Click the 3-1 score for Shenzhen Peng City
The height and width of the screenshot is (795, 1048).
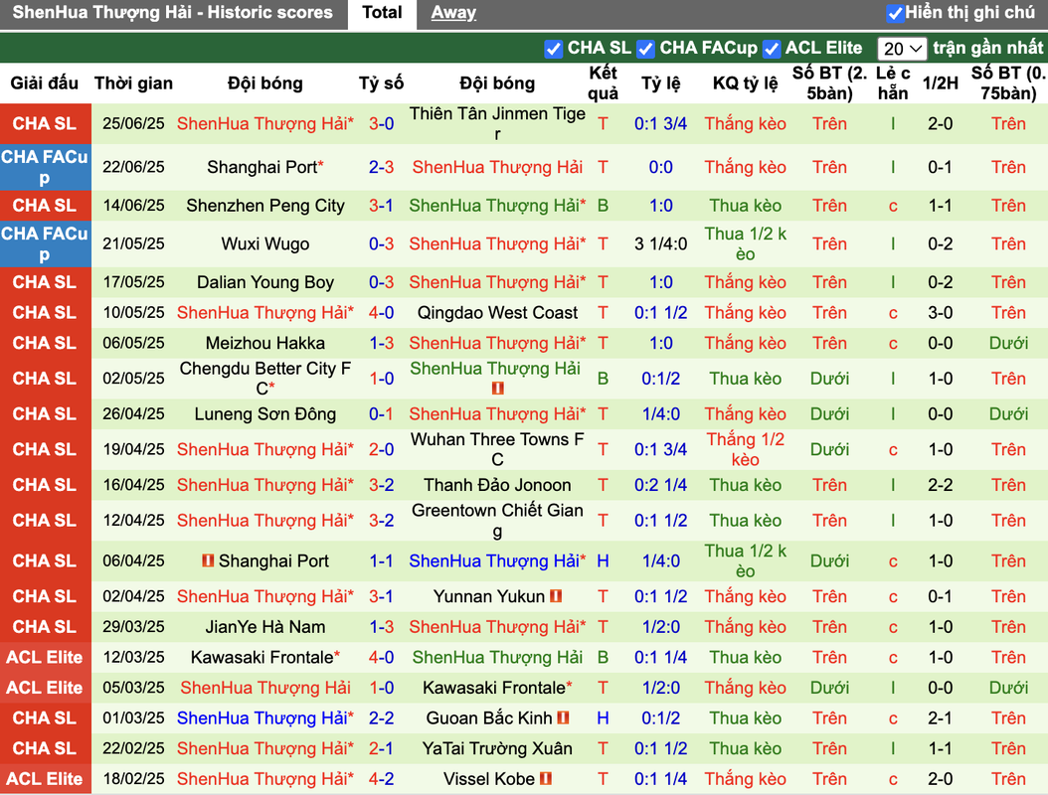tap(381, 205)
